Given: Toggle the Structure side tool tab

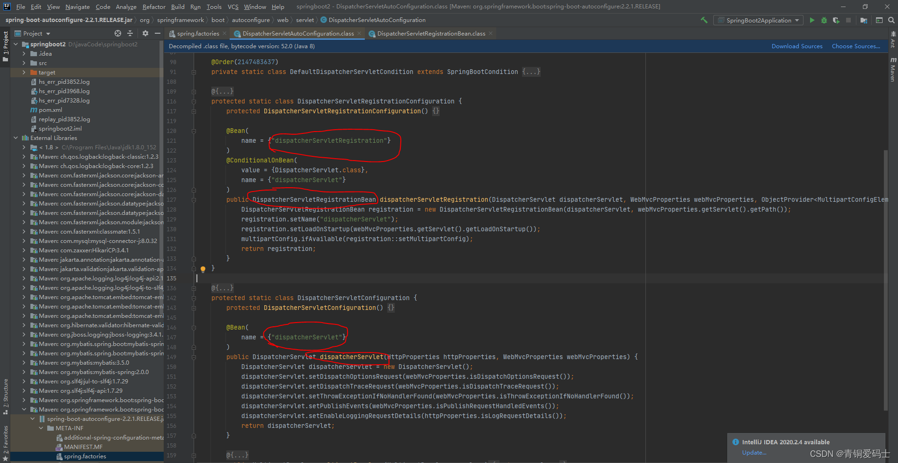Looking at the screenshot, I should (x=6, y=396).
